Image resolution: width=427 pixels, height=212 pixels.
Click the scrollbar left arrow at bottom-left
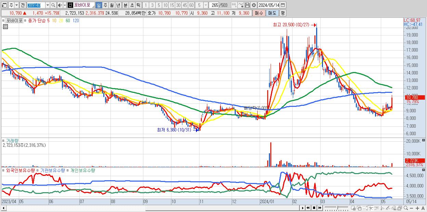click(4, 208)
